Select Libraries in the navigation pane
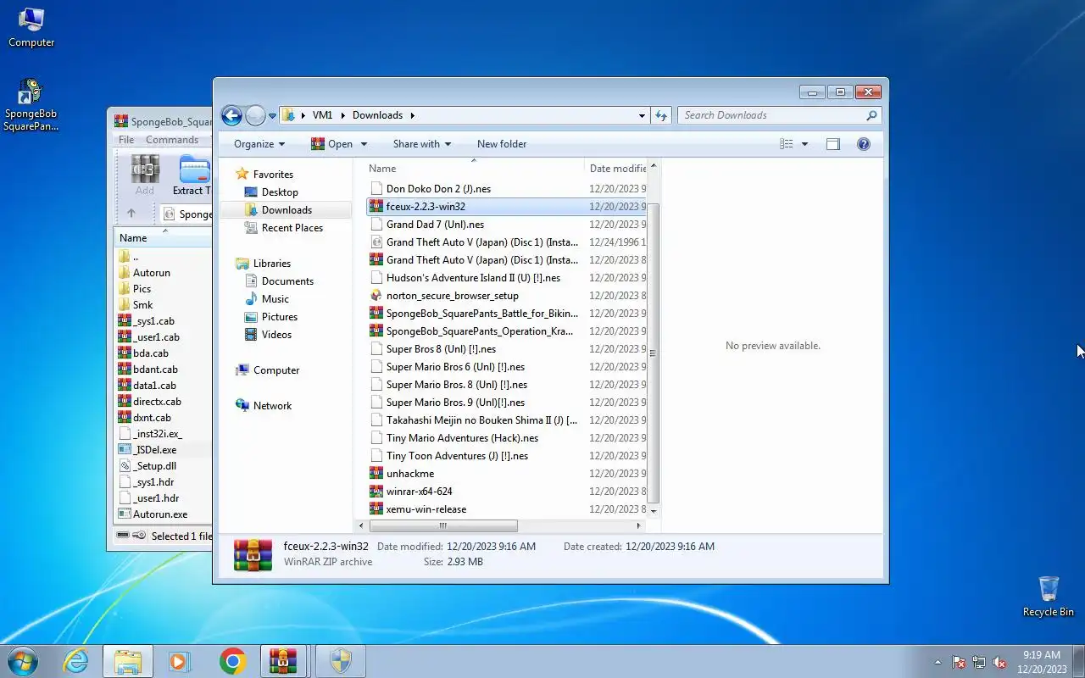 coord(271,264)
